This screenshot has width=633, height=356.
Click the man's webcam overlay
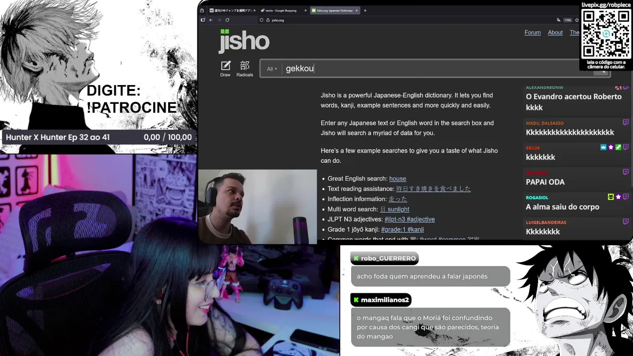[257, 207]
